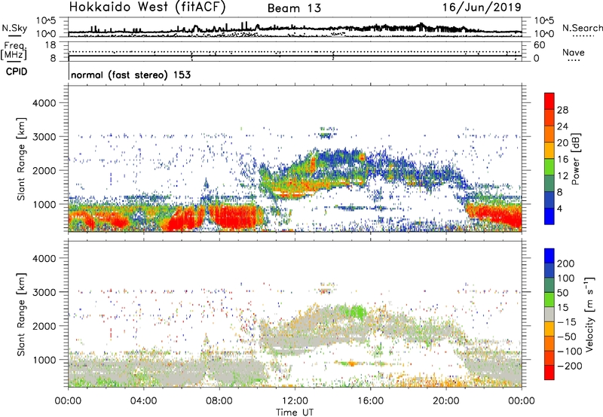This screenshot has width=603, height=417.
Task: Click the 20:00 time tick label
Action: (446, 401)
